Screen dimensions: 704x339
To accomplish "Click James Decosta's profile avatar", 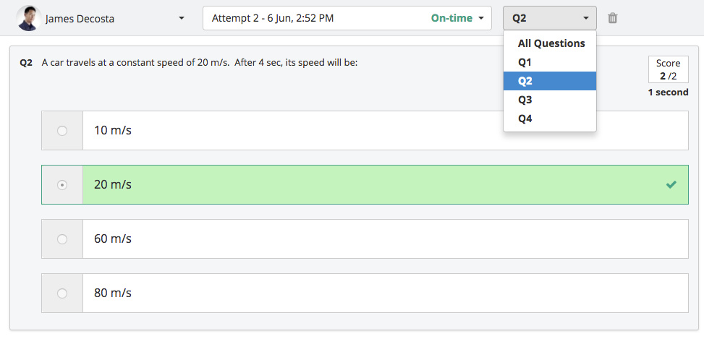I will [29, 18].
